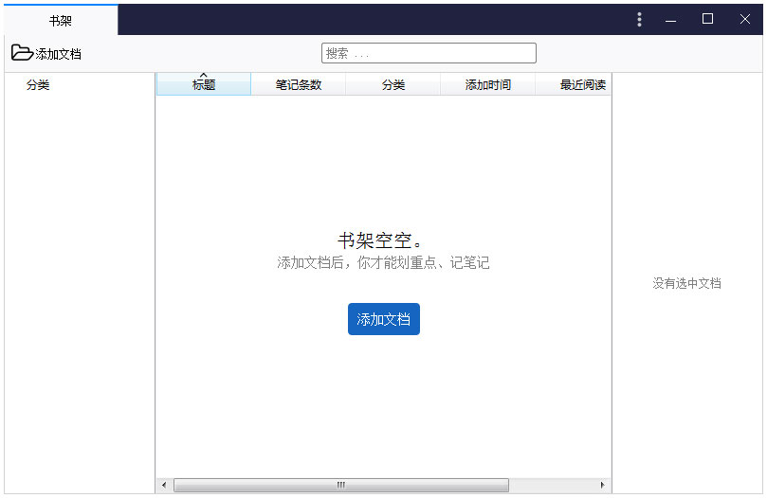Sort by 分类 column header in table

point(393,85)
